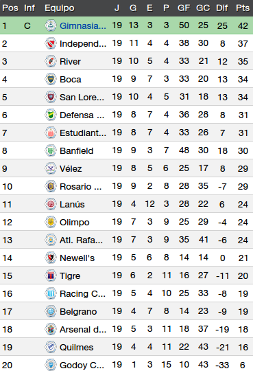Click the Vélez crest icon
253x371 pixels.
click(51, 168)
